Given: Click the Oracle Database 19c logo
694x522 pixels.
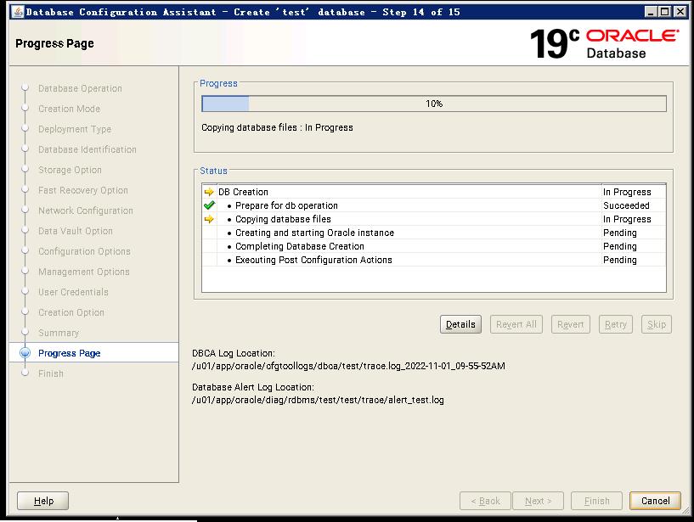Looking at the screenshot, I should (604, 43).
